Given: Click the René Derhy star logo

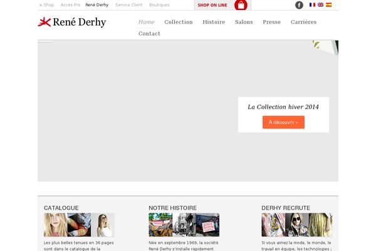Looking at the screenshot, I should [x=44, y=22].
